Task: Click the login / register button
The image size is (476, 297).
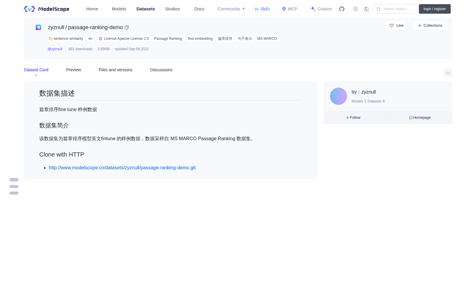Action: (435, 9)
